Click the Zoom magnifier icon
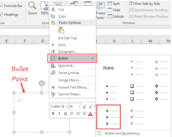 tap(32, 6)
